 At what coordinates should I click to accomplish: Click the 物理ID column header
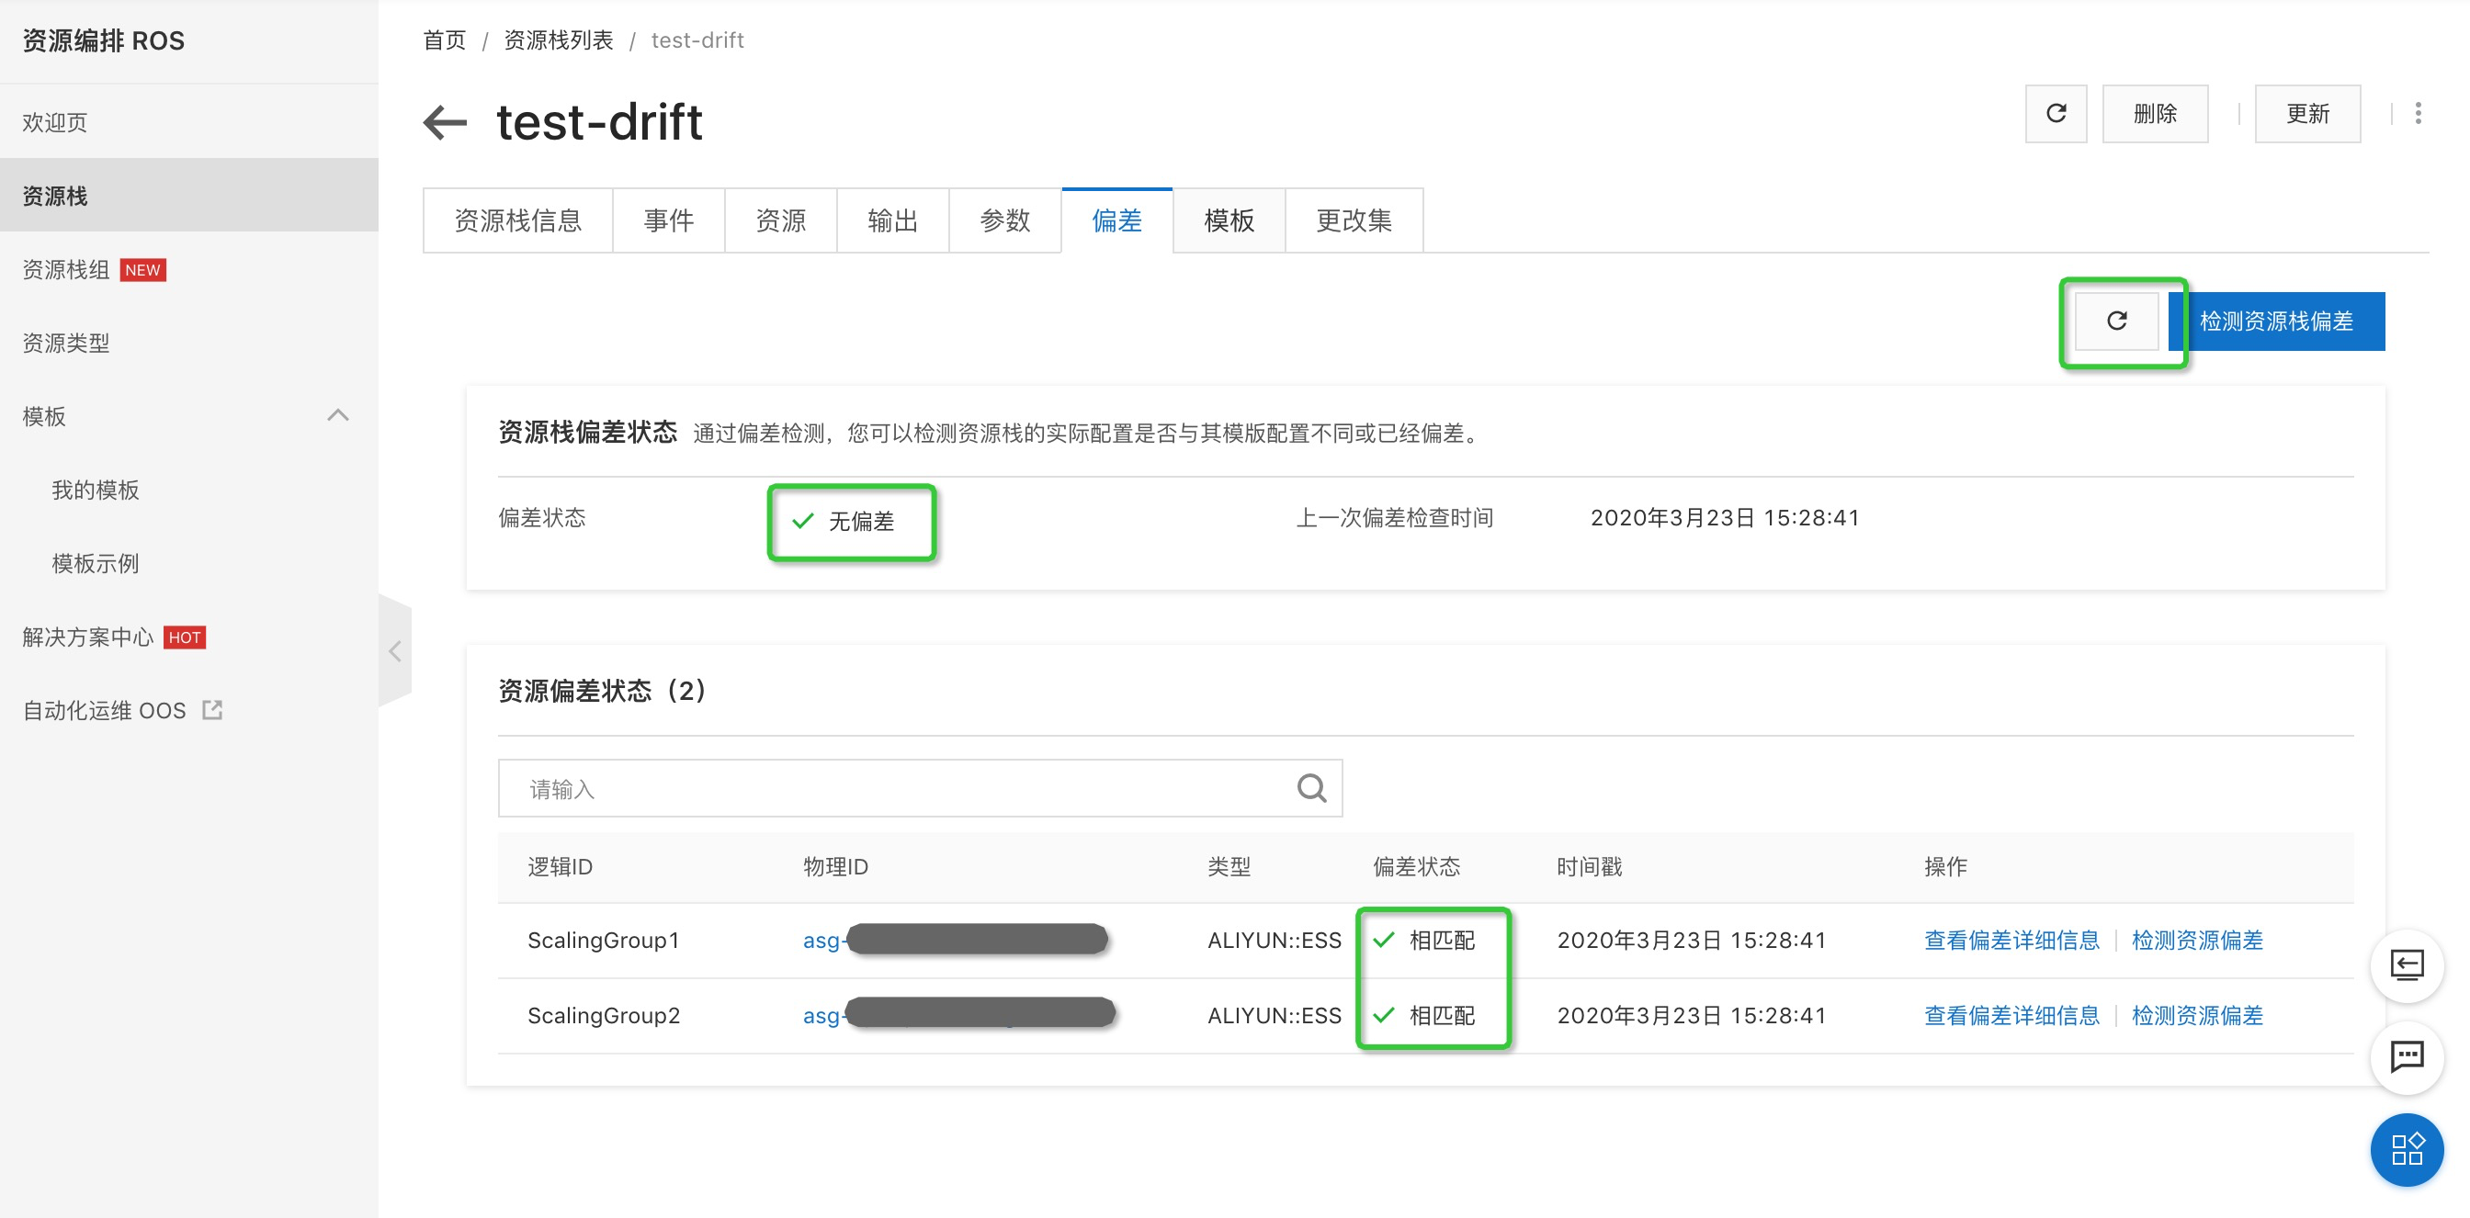835,866
